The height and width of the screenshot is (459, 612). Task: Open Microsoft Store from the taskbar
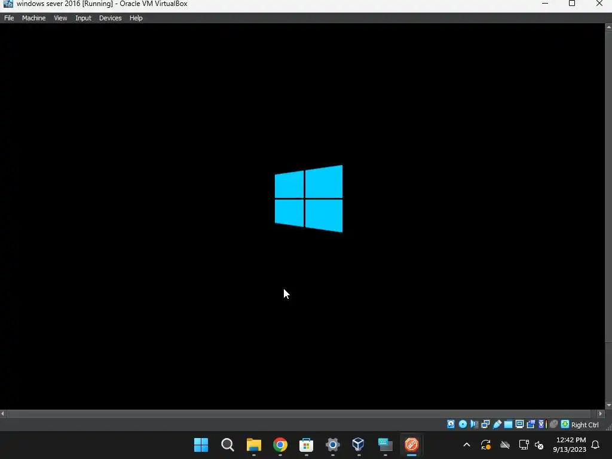point(306,445)
